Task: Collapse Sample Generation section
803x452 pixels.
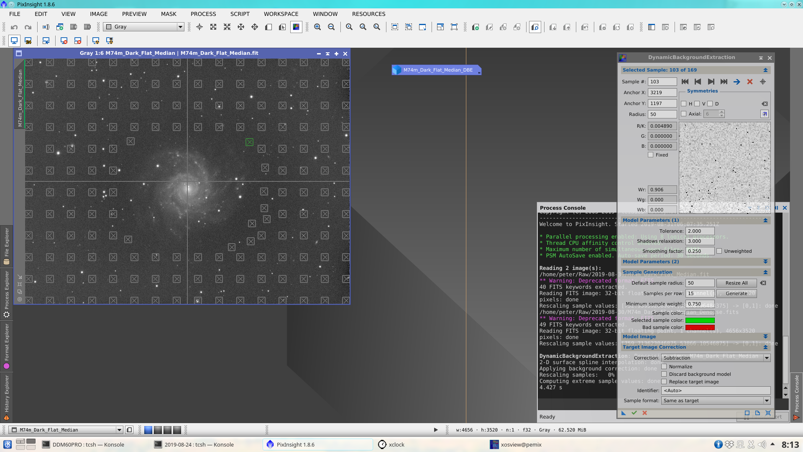Action: (765, 272)
